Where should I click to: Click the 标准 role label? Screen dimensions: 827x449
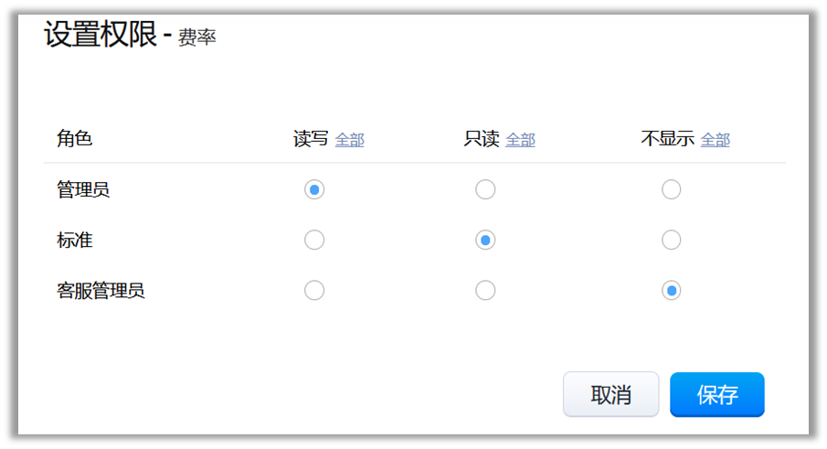pos(75,241)
